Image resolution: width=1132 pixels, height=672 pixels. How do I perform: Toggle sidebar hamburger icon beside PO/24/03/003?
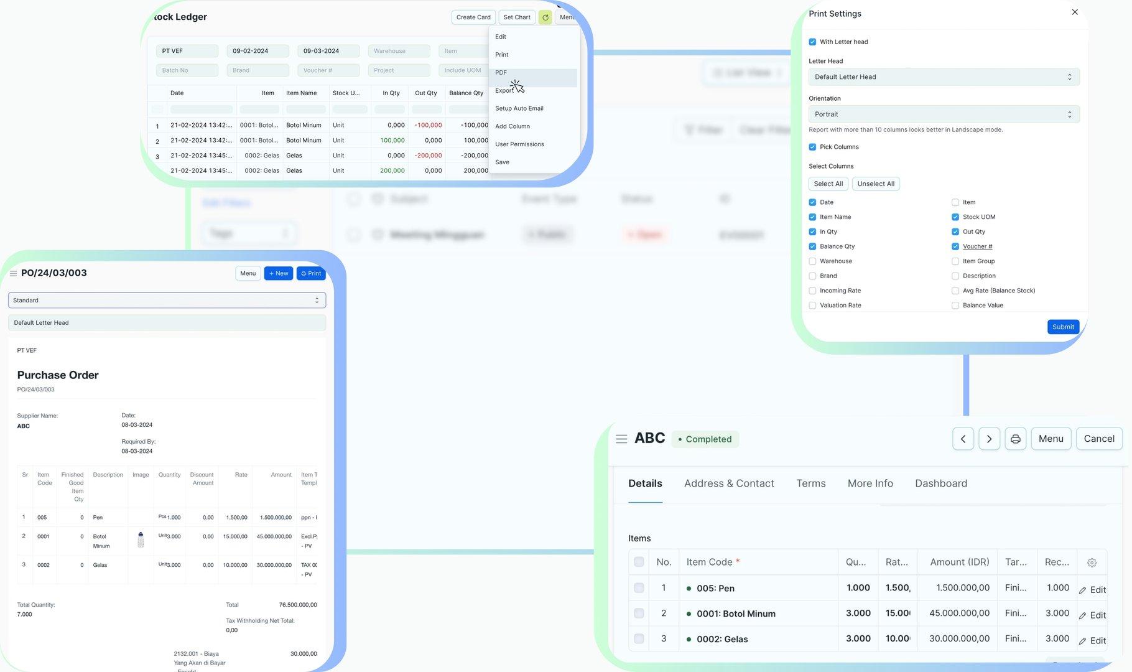click(13, 273)
